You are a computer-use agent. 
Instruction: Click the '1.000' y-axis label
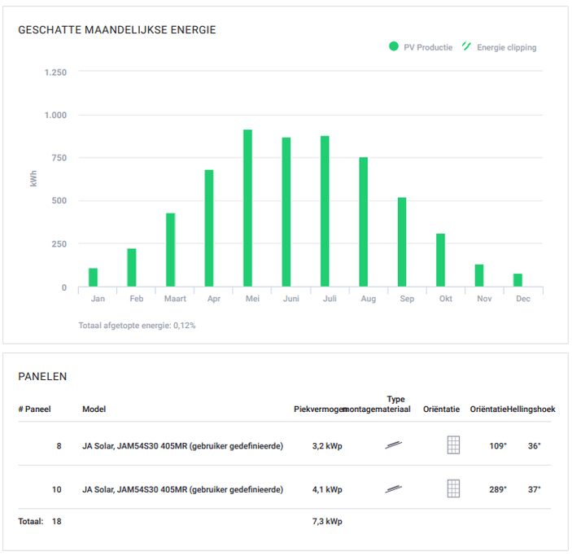pos(55,115)
